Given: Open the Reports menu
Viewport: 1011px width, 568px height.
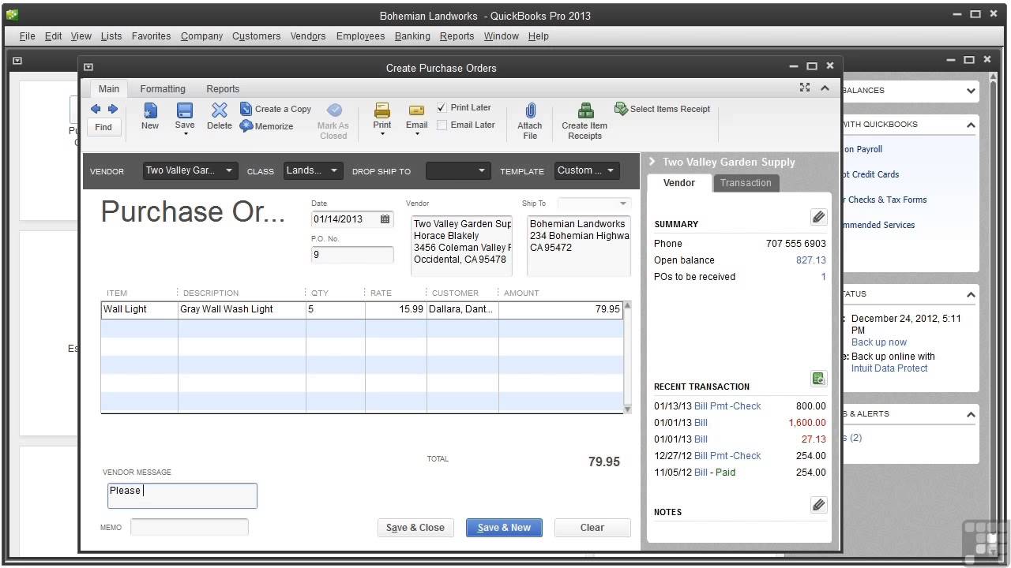Looking at the screenshot, I should [457, 36].
